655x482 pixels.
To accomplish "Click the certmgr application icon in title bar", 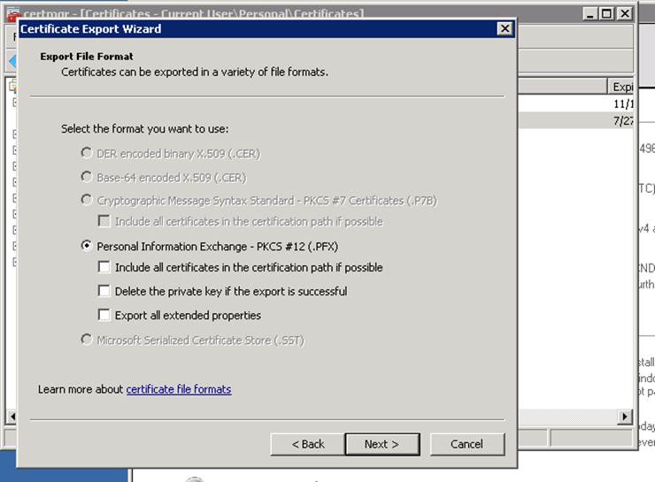I will point(12,13).
